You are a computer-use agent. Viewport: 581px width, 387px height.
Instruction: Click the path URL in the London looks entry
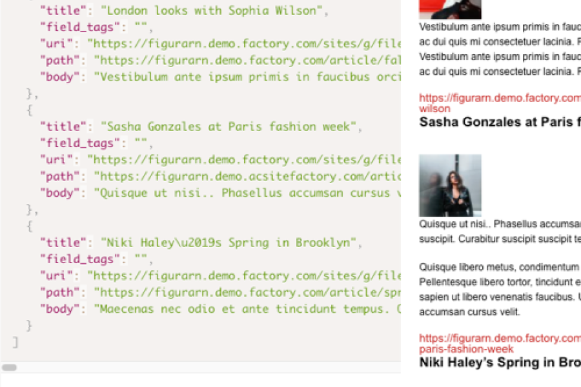pos(247,60)
